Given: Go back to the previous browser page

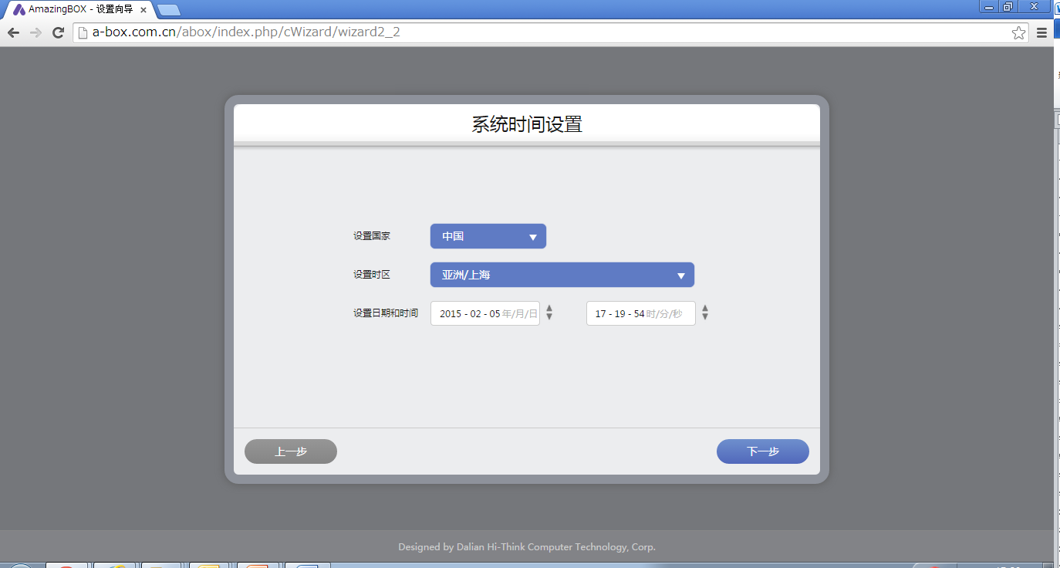Looking at the screenshot, I should [13, 32].
